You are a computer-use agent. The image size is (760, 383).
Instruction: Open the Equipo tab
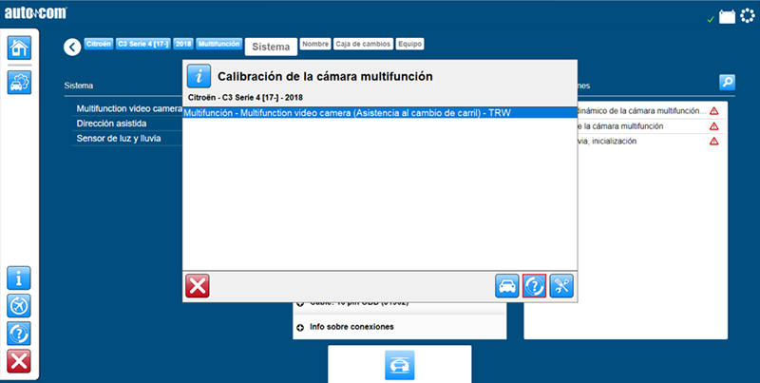click(x=409, y=44)
